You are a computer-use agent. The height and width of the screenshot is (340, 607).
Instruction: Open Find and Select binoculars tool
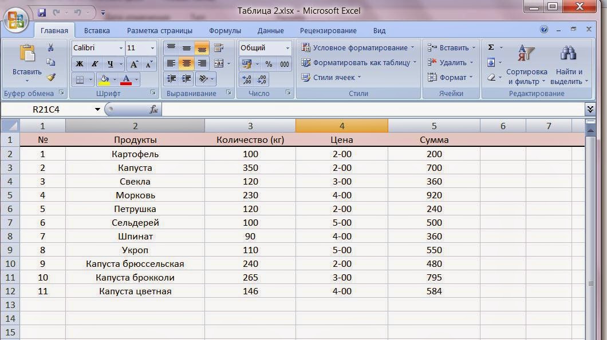(568, 54)
